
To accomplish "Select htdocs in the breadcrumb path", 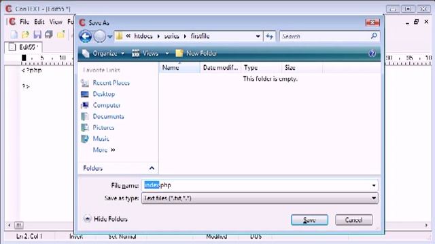I will click(x=143, y=36).
